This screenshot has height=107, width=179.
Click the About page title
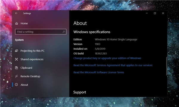point(80,23)
